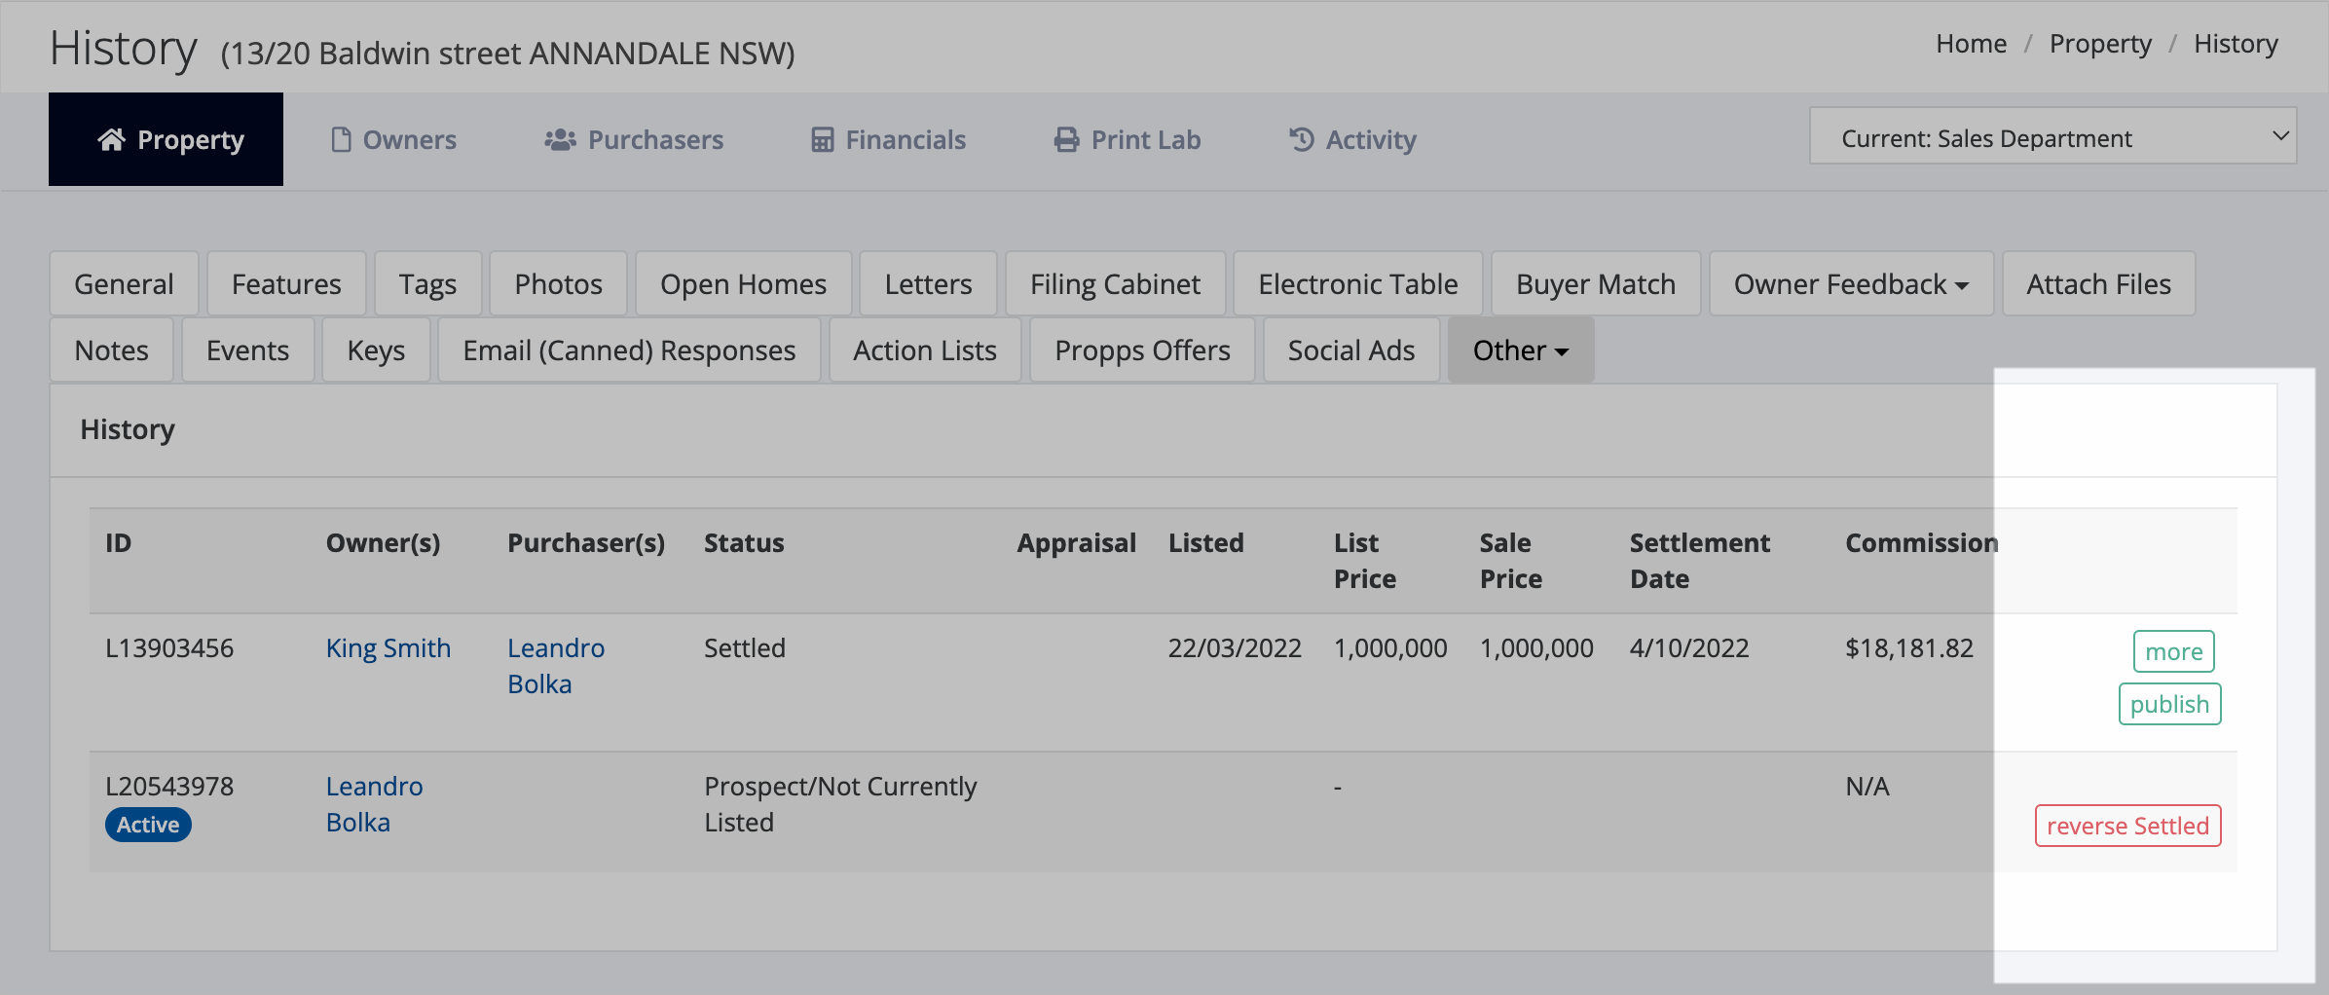The image size is (2329, 995).
Task: Open the Other dropdown menu
Action: (x=1520, y=350)
